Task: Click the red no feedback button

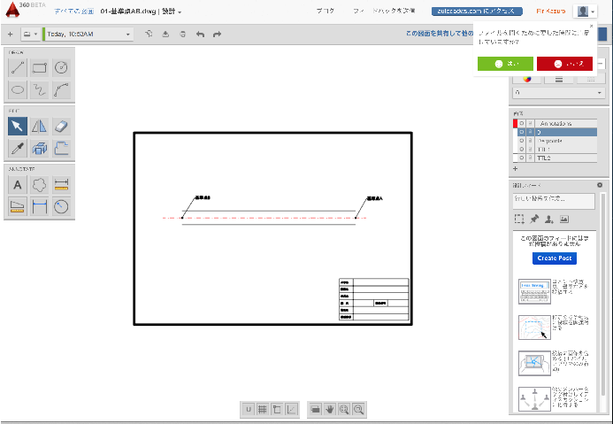Action: pos(564,64)
